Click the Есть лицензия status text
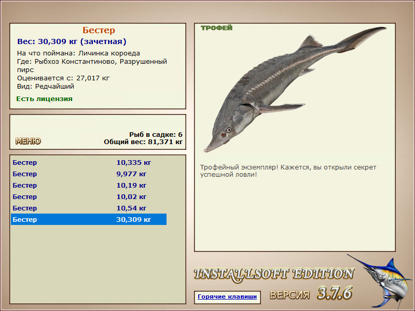The image size is (415, 311). coord(44,99)
